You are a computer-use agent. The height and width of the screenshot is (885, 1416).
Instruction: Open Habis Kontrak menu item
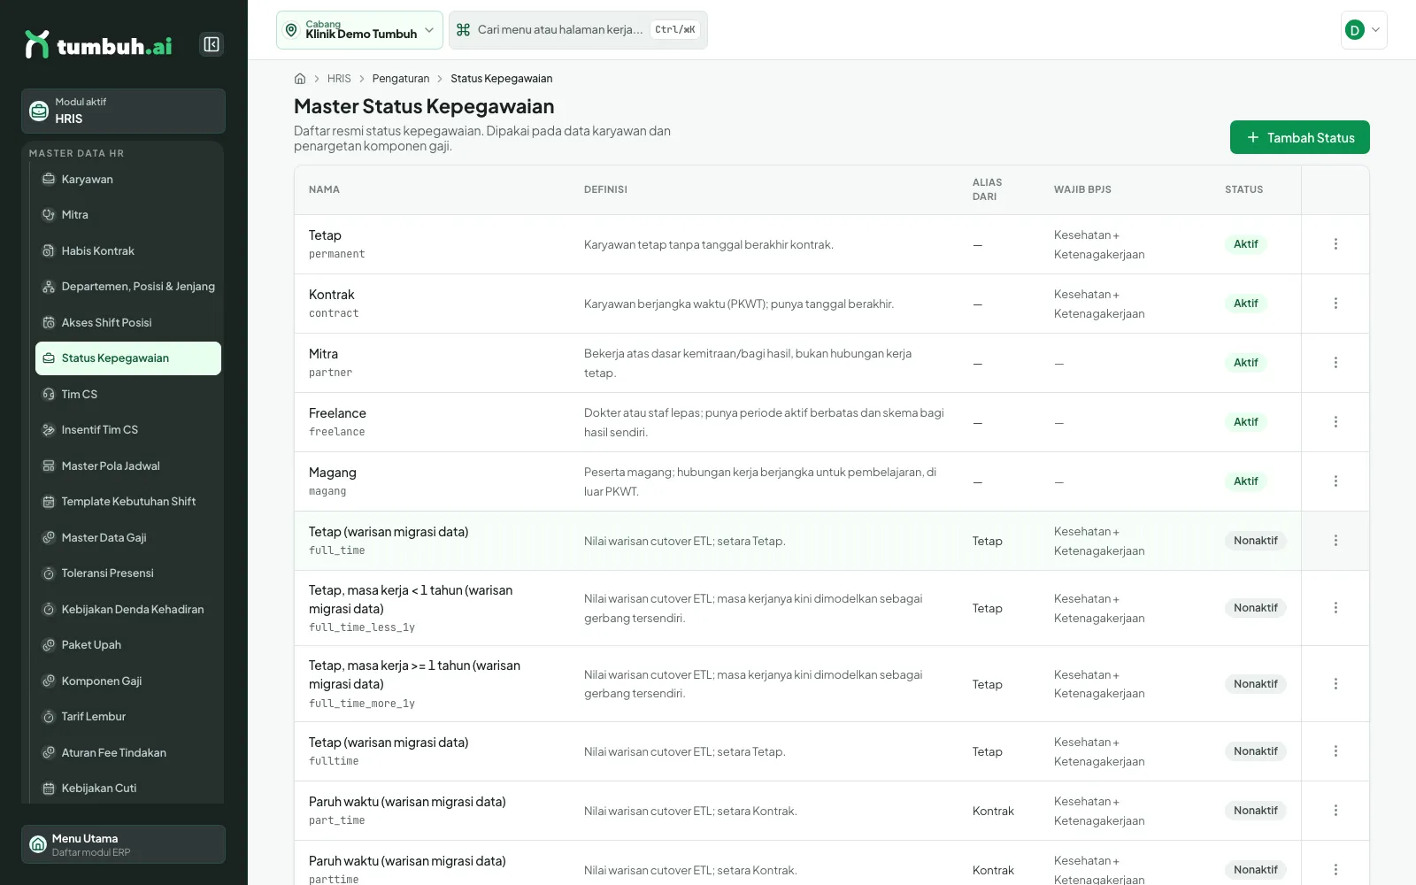(128, 251)
